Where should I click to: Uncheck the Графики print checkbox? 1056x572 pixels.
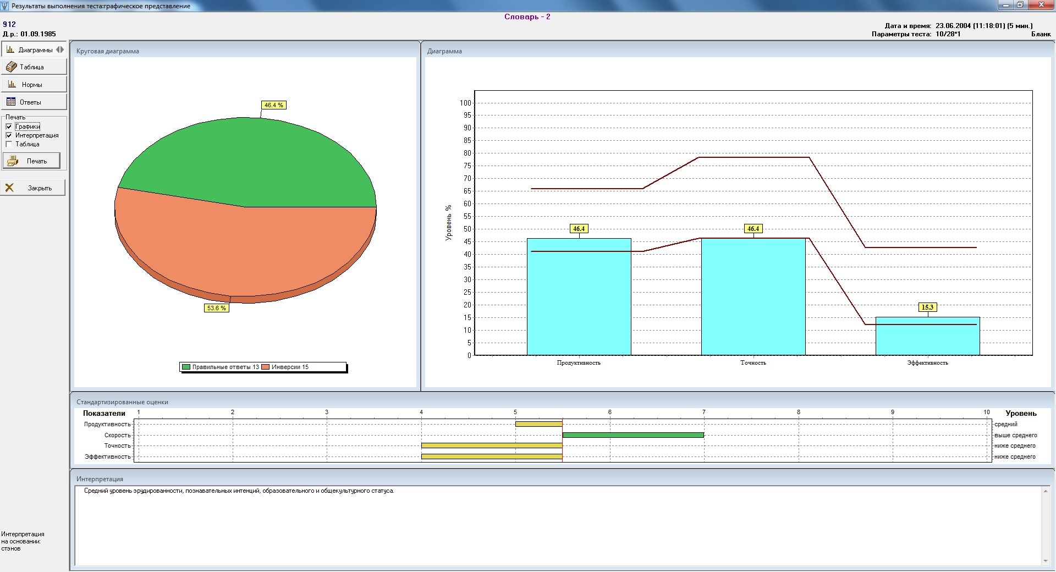(9, 127)
